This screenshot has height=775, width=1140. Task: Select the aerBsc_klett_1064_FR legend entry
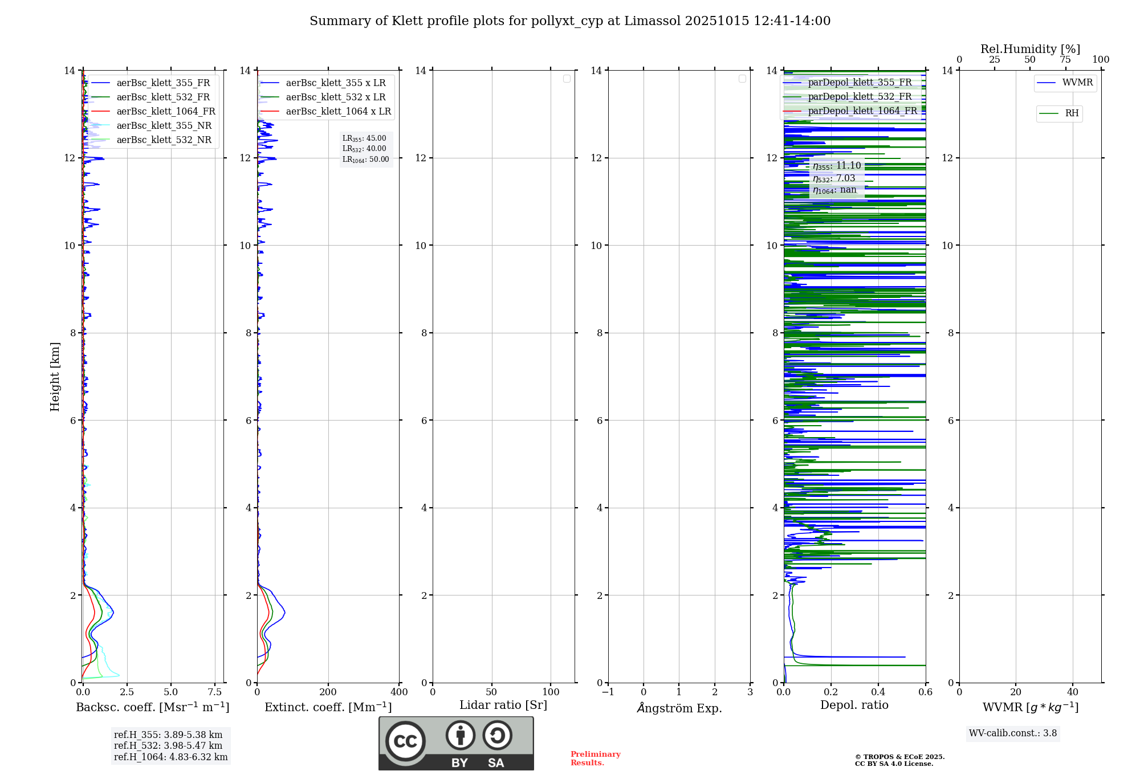[165, 111]
